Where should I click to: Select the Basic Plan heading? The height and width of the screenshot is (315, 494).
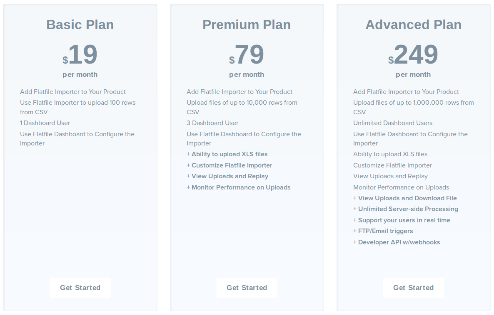[80, 25]
